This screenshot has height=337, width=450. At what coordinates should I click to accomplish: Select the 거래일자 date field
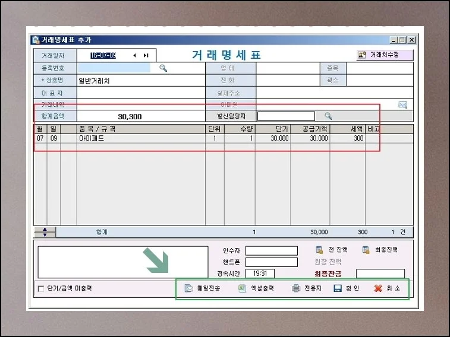coord(103,55)
